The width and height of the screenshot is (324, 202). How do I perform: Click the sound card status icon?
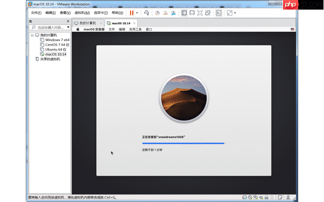(261, 197)
